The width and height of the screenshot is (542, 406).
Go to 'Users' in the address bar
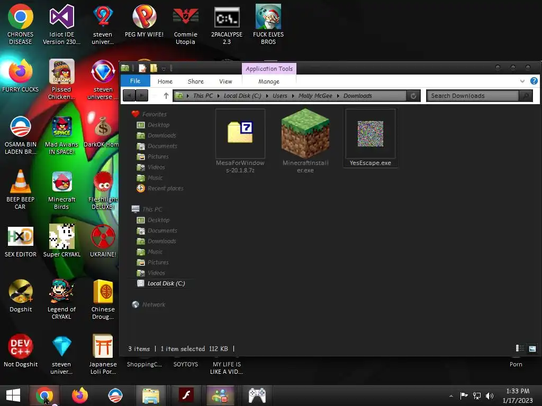pyautogui.click(x=279, y=96)
